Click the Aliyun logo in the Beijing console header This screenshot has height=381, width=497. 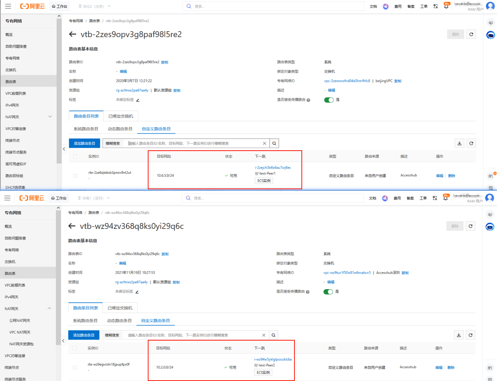(32, 6)
